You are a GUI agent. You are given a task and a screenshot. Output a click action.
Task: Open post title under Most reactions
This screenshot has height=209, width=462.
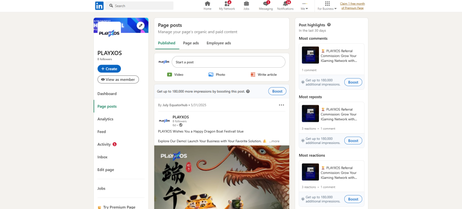[x=339, y=172]
